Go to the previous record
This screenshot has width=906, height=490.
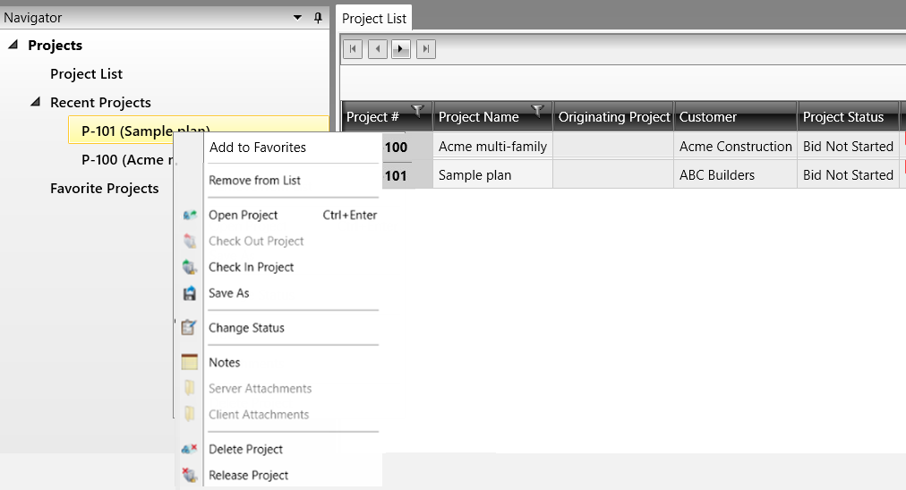pyautogui.click(x=377, y=49)
